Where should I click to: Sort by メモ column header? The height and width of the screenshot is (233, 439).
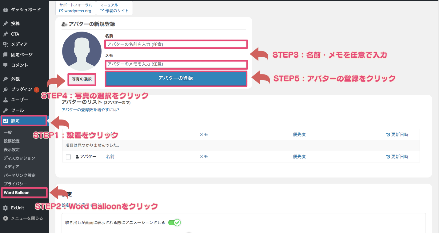204,135
